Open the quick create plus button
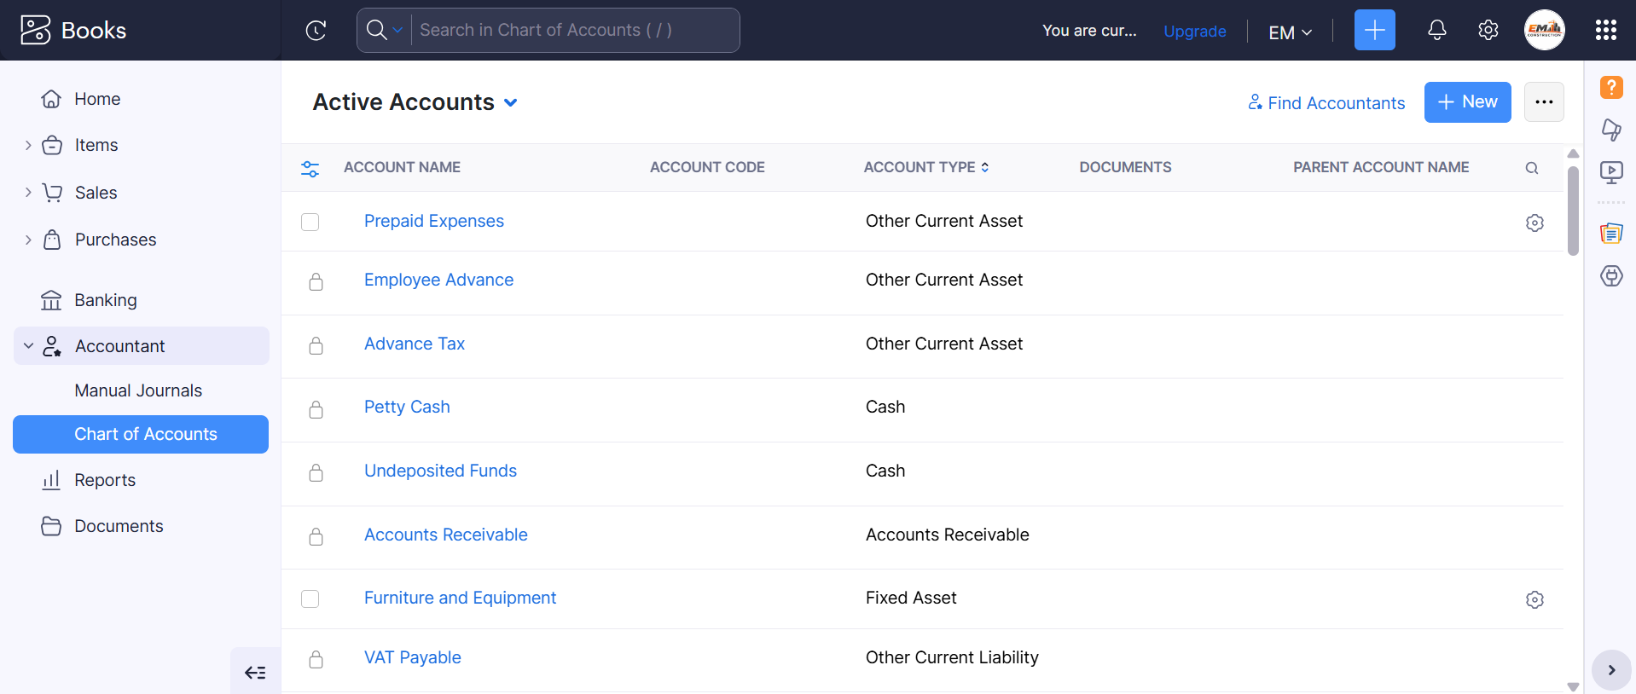The height and width of the screenshot is (694, 1636). (1374, 30)
